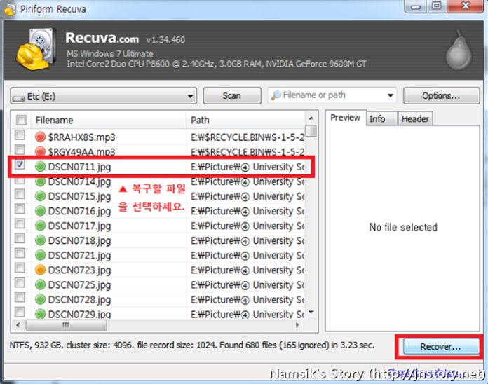
Task: Click the search magnifier icon in filename box
Action: (x=276, y=95)
